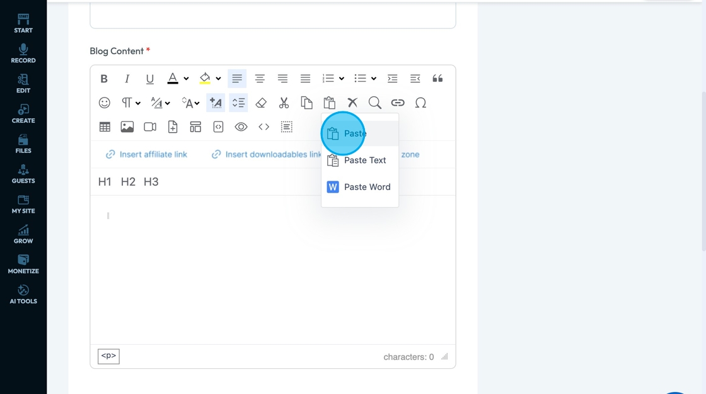Image resolution: width=706 pixels, height=394 pixels.
Task: Switch to HTML source code view
Action: [x=264, y=127]
